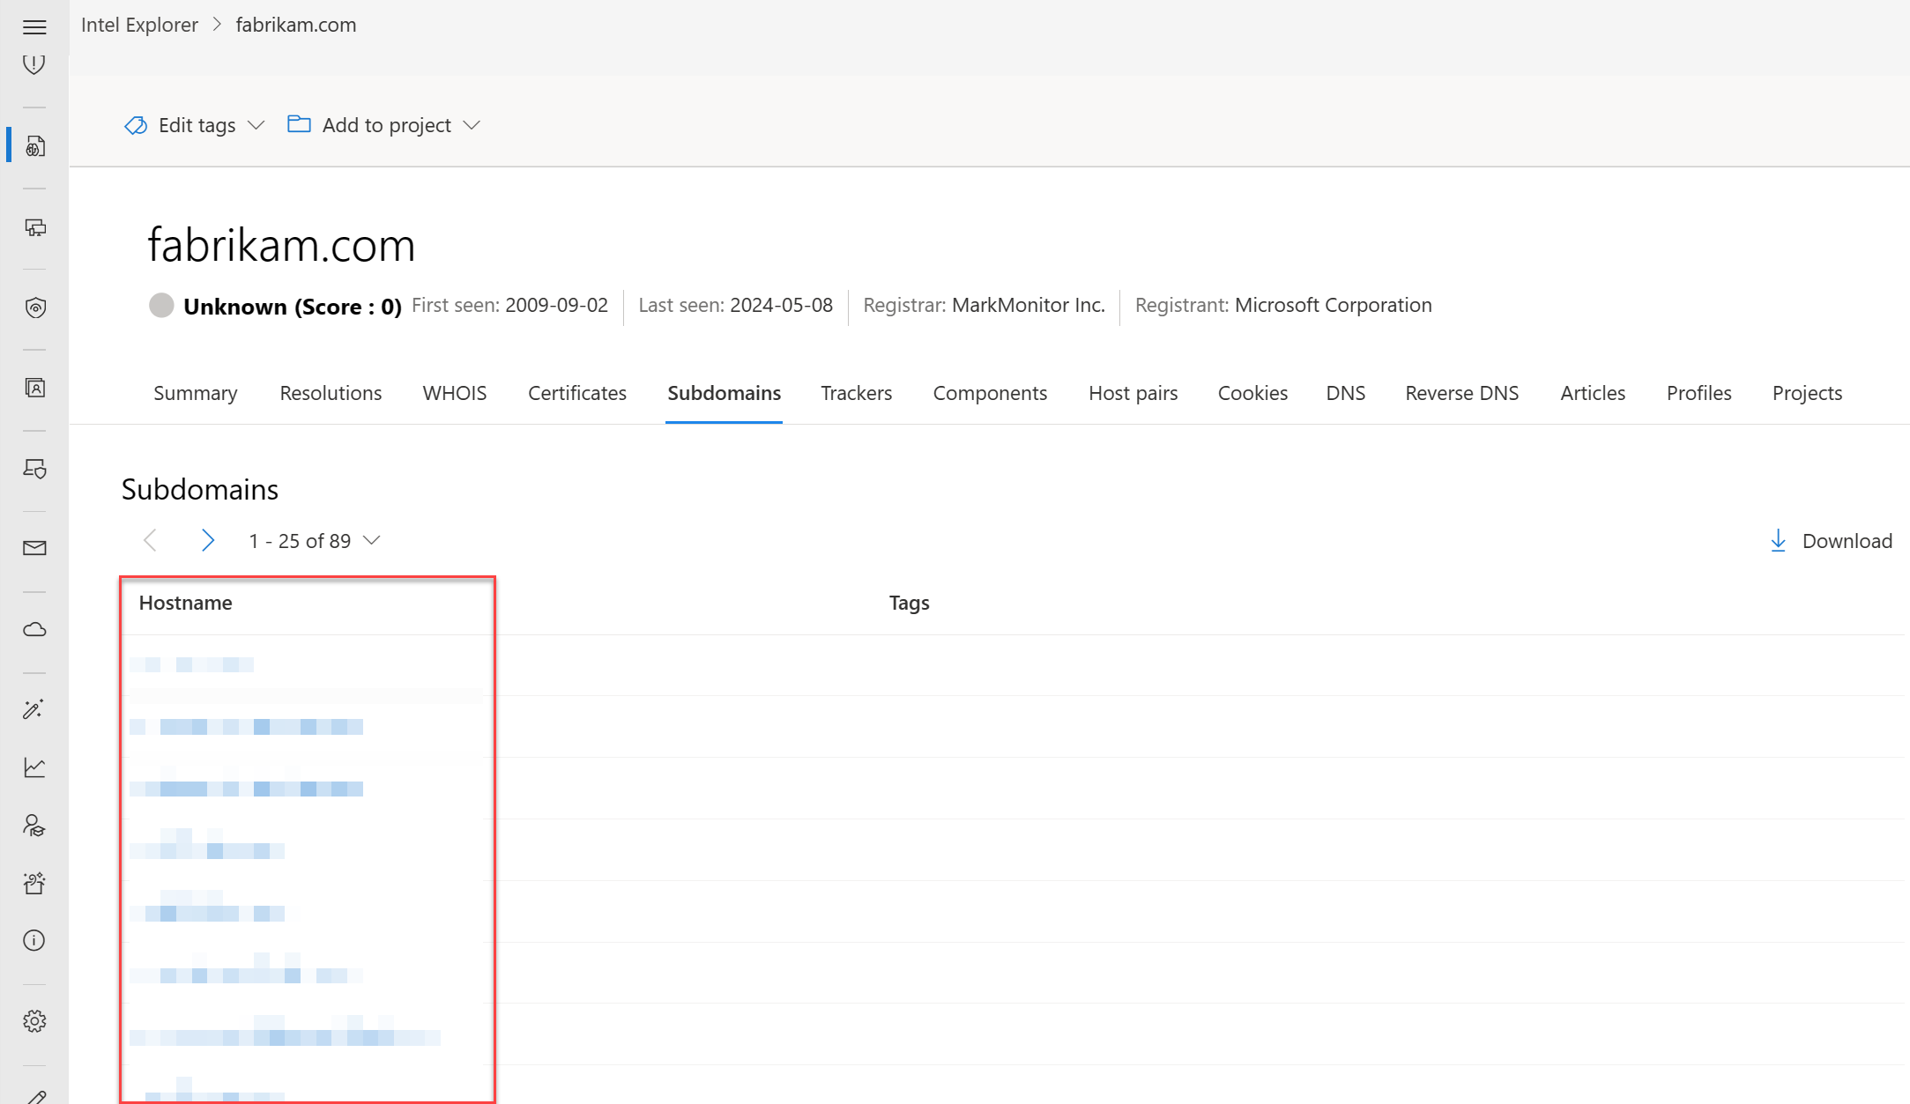The width and height of the screenshot is (1910, 1104).
Task: Open the reports chart icon in sidebar
Action: point(34,767)
